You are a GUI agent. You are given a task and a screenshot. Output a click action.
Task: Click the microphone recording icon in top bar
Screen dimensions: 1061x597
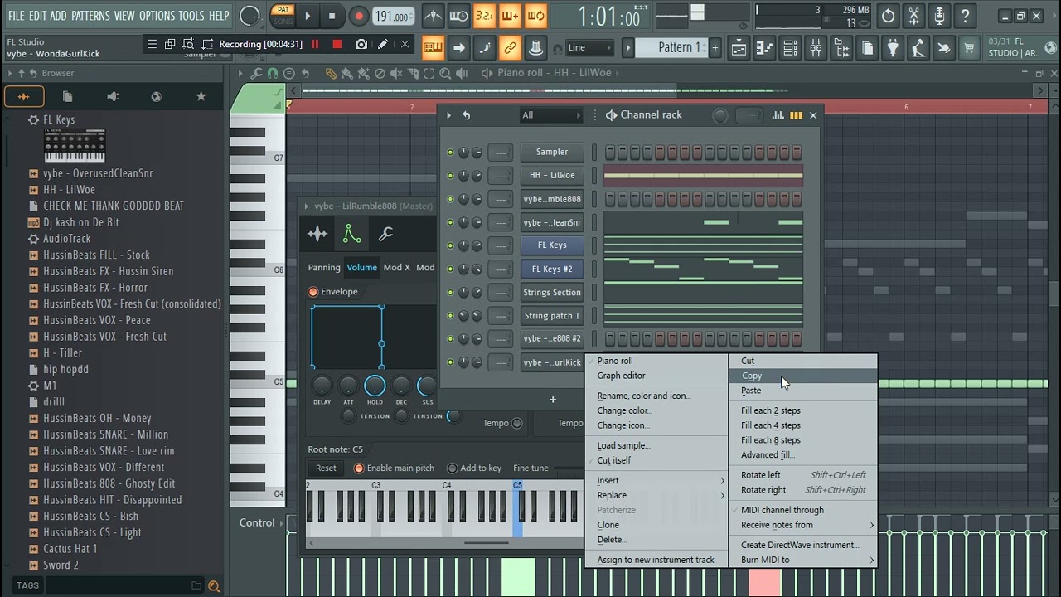point(939,16)
